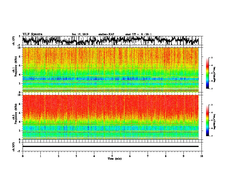Viewport: 227px width, 175px height.
Task: Click the "ch.1(V)" waveform axis label
Action: click(14, 41)
